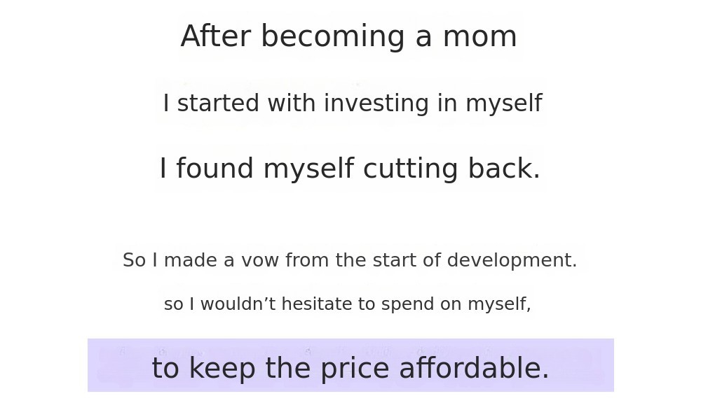Image resolution: width=701 pixels, height=398 pixels.
Task: Click the word "investing" in the second line
Action: pyautogui.click(x=376, y=104)
